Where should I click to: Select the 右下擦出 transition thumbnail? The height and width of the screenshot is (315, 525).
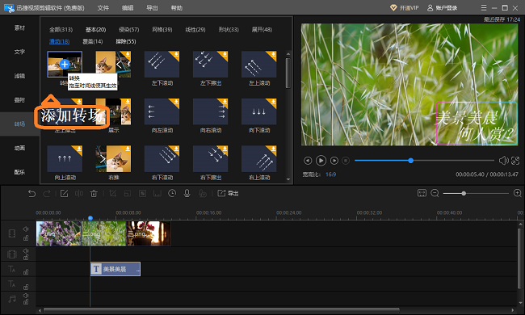tap(210, 158)
